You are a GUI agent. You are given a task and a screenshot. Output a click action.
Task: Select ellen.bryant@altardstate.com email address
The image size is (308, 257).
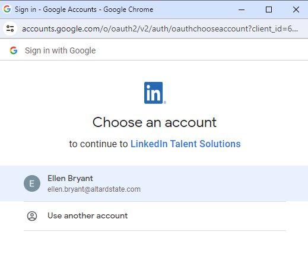(x=94, y=189)
